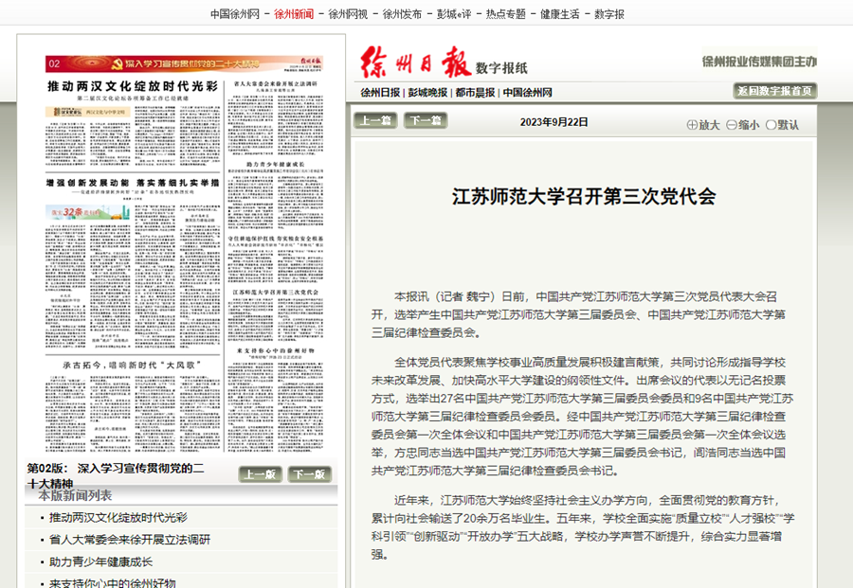Select 徐州新闻 in top navigation

click(294, 14)
